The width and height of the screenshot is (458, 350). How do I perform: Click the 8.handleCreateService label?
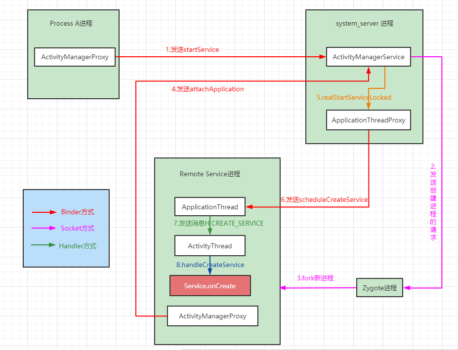[210, 265]
